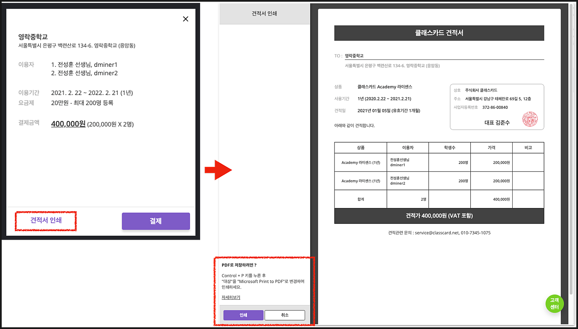Click the 대표 김준수 text
This screenshot has width=578, height=329.
pos(497,123)
